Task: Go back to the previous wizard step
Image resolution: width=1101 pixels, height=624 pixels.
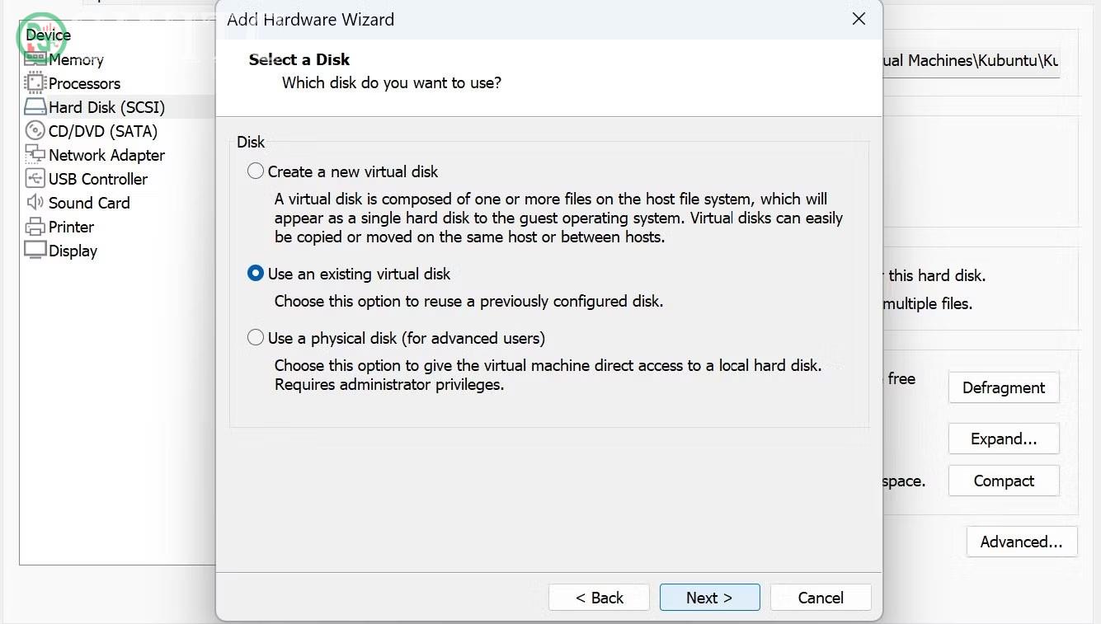Action: pyautogui.click(x=599, y=597)
